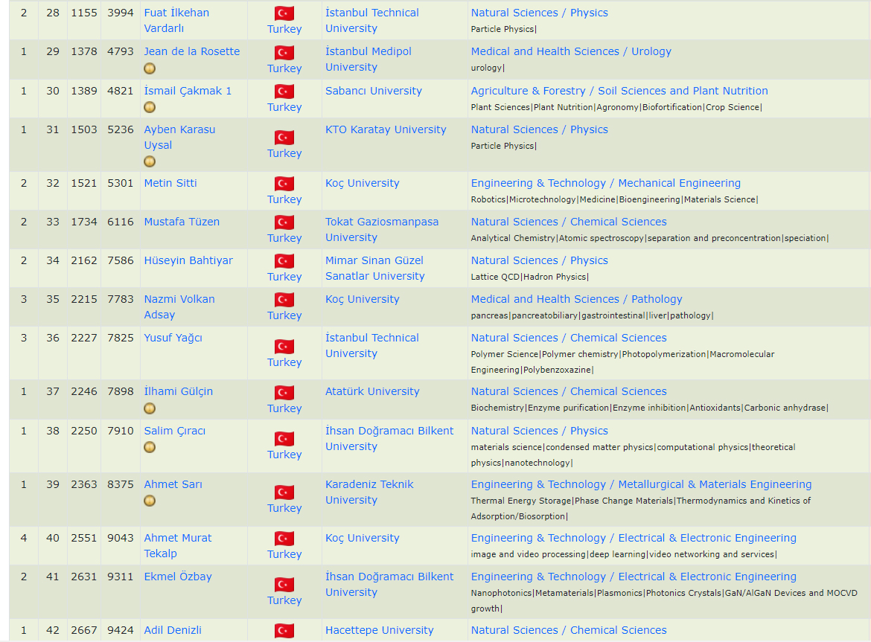Click the rank number 1378

84,51
